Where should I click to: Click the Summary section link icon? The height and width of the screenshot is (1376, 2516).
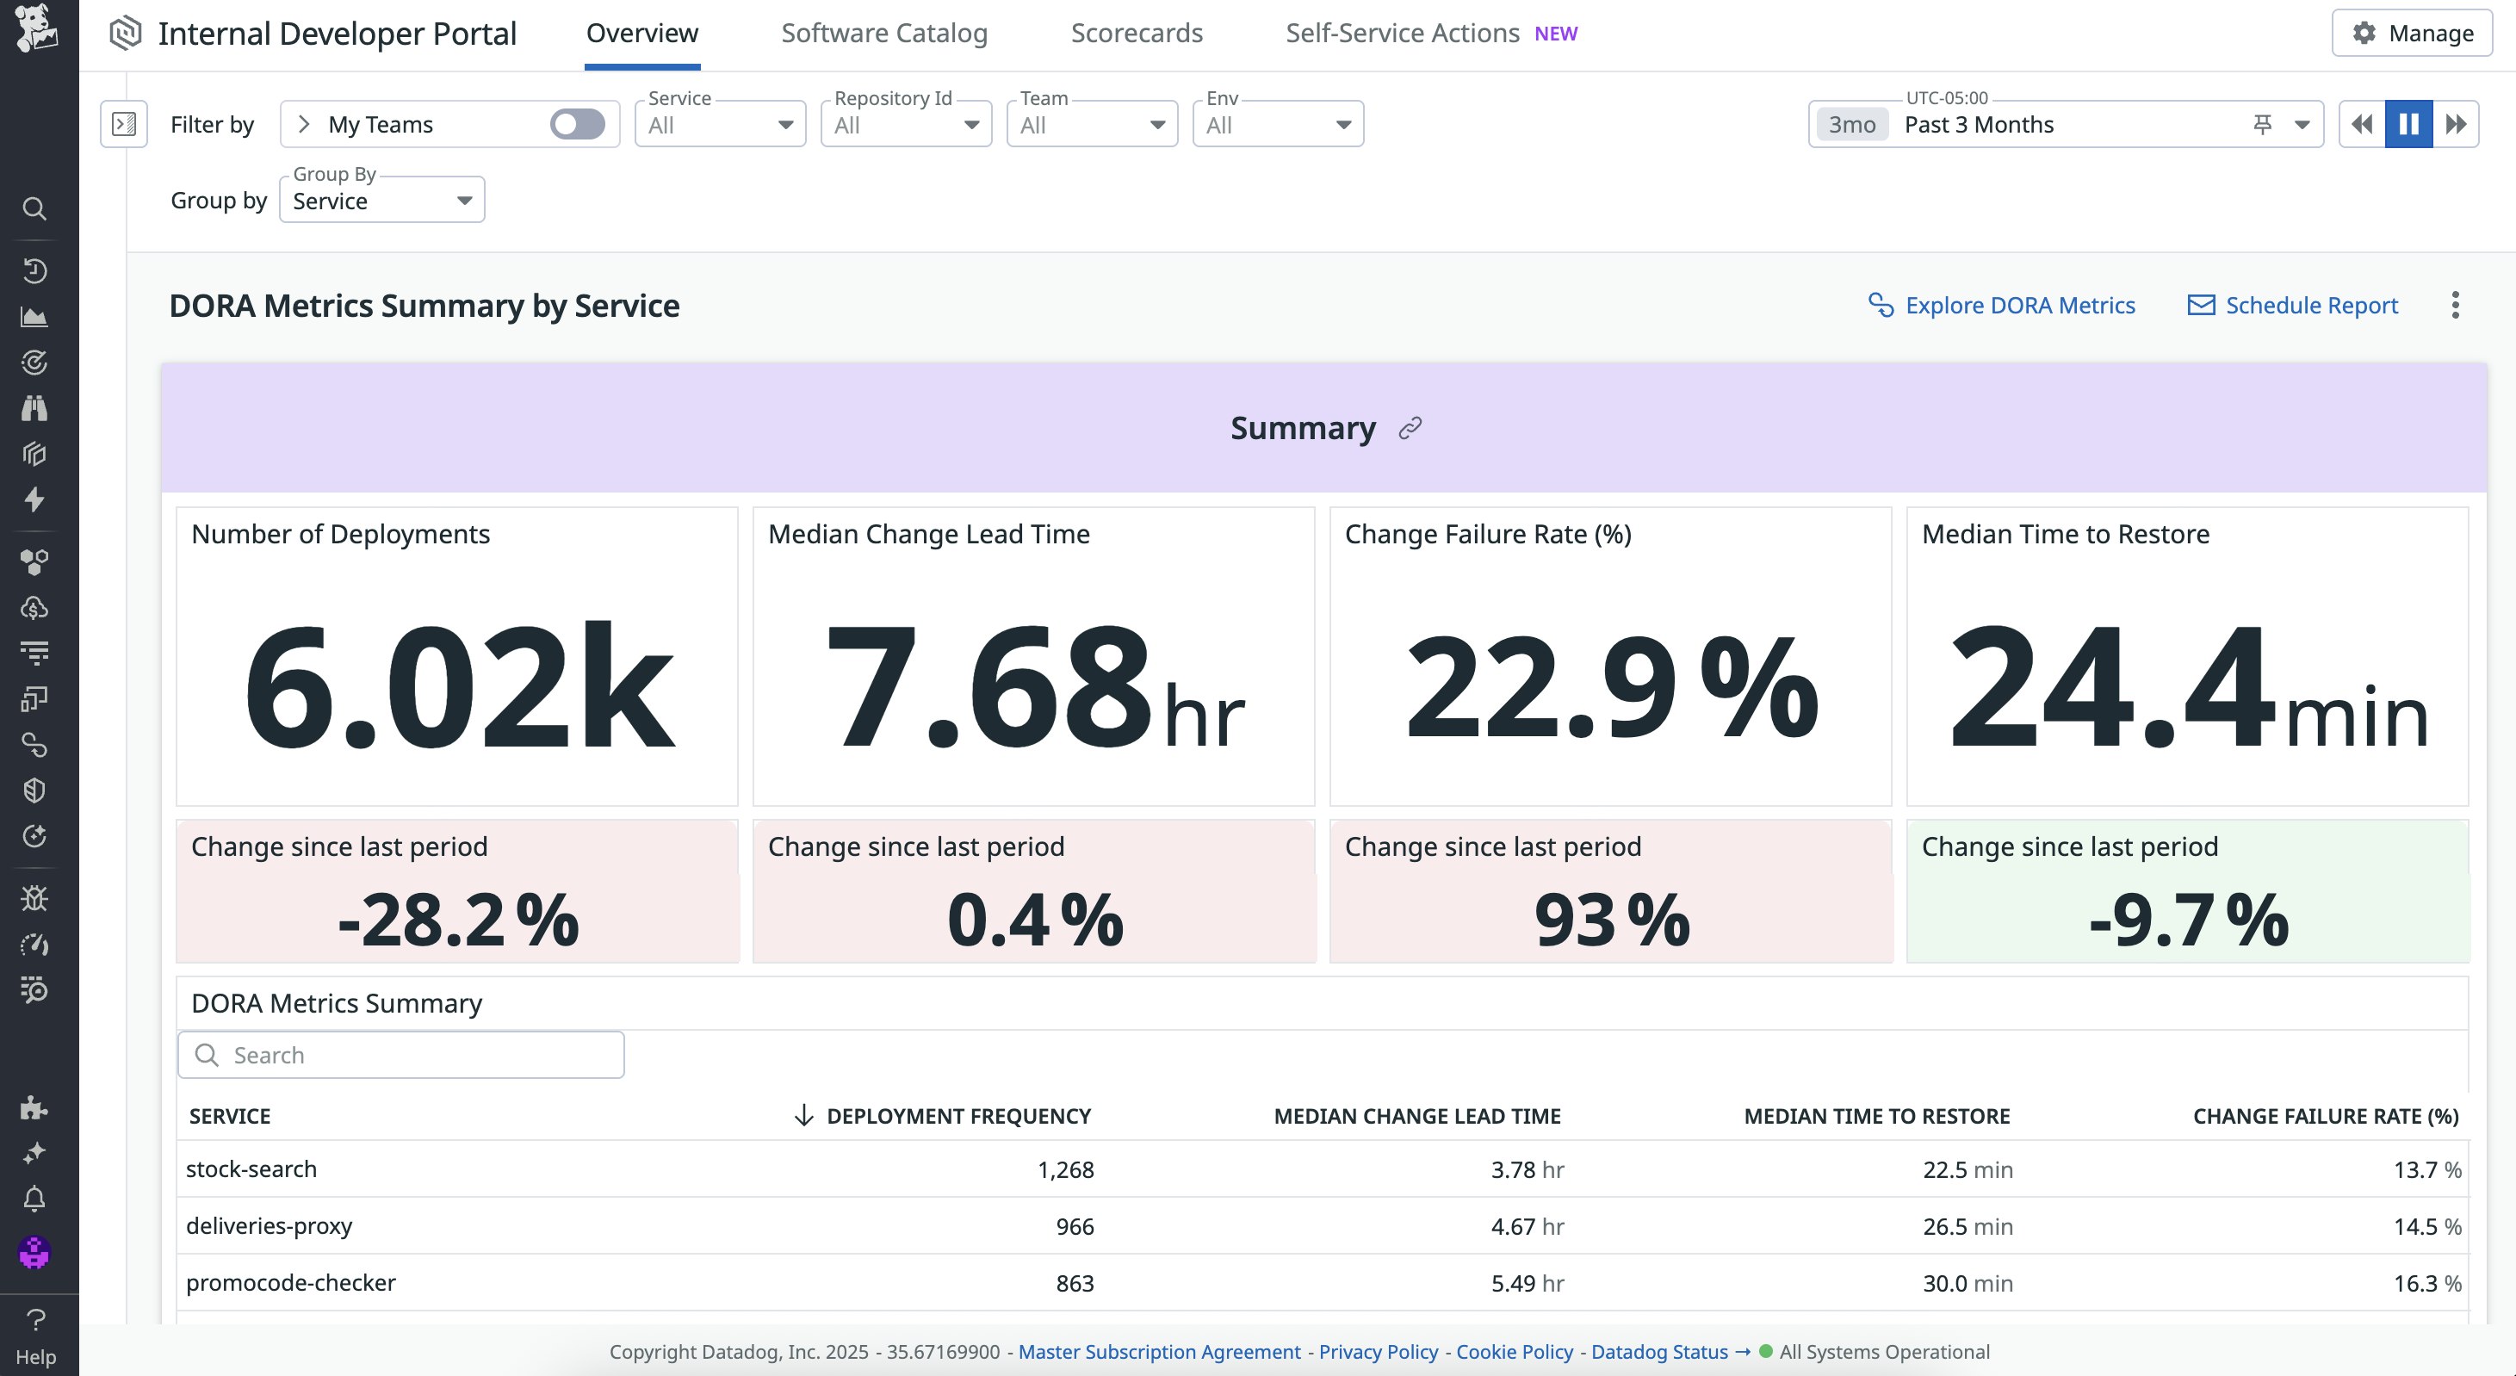click(1410, 429)
